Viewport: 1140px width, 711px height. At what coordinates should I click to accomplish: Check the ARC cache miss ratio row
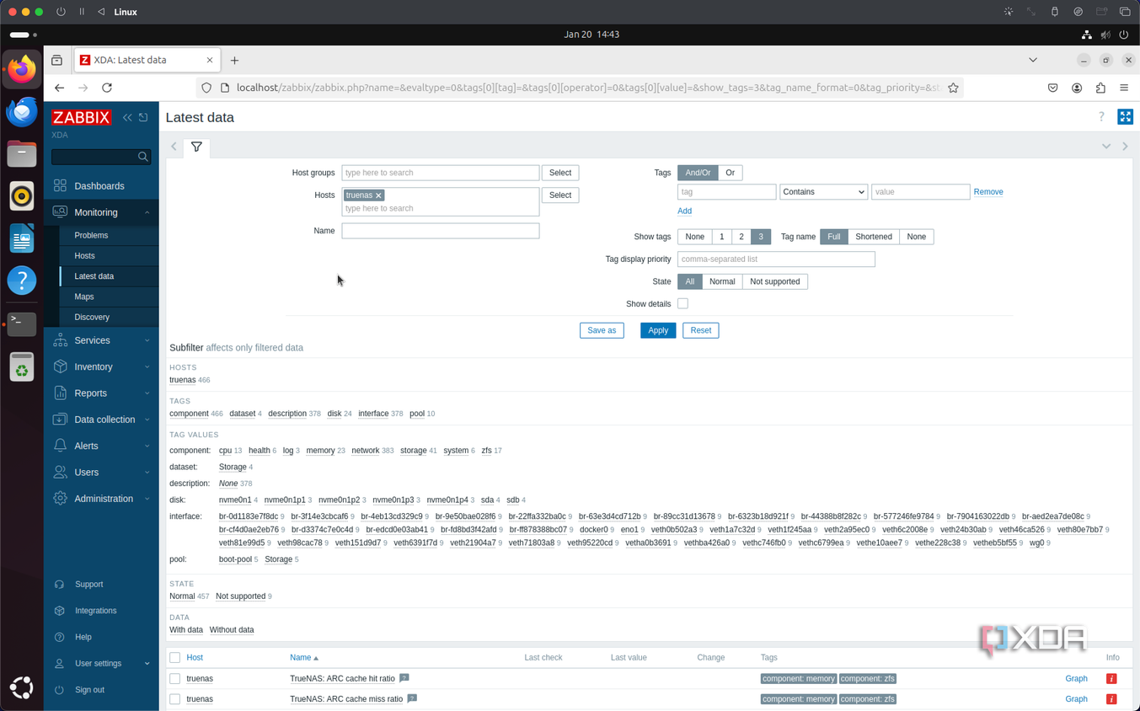175,699
